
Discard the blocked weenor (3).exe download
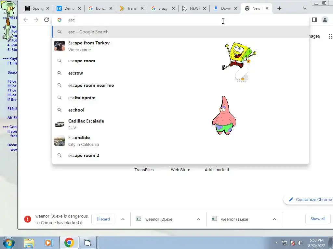point(103,219)
